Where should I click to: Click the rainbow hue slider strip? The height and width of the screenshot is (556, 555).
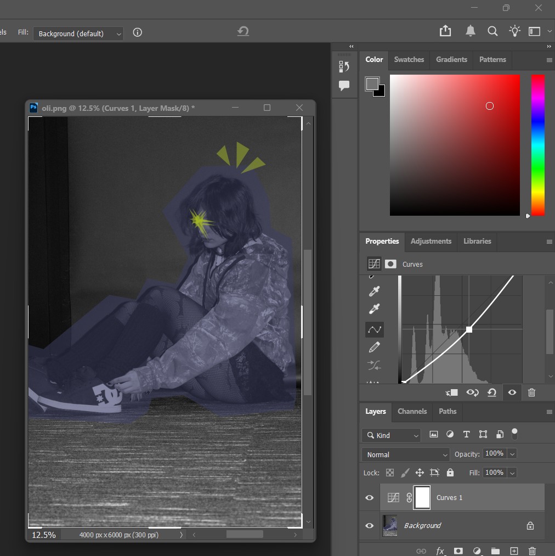537,145
